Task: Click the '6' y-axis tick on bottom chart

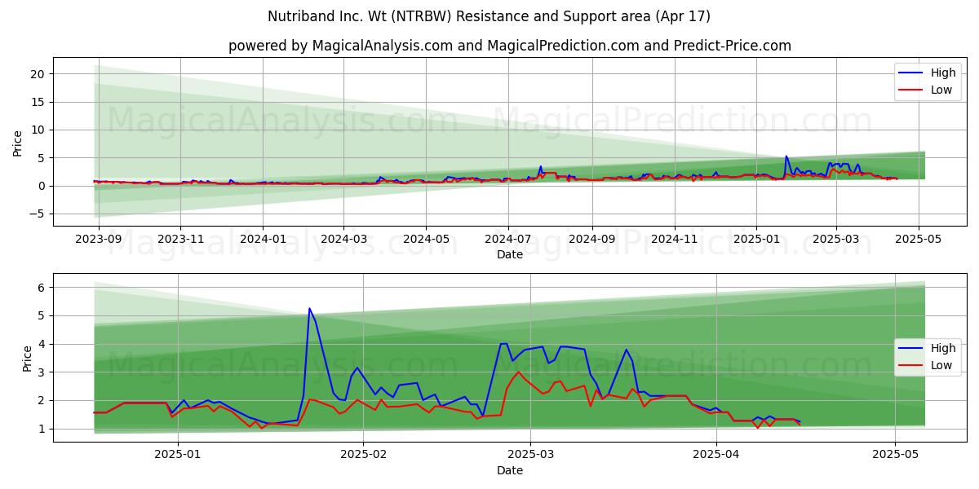Action: (39, 287)
